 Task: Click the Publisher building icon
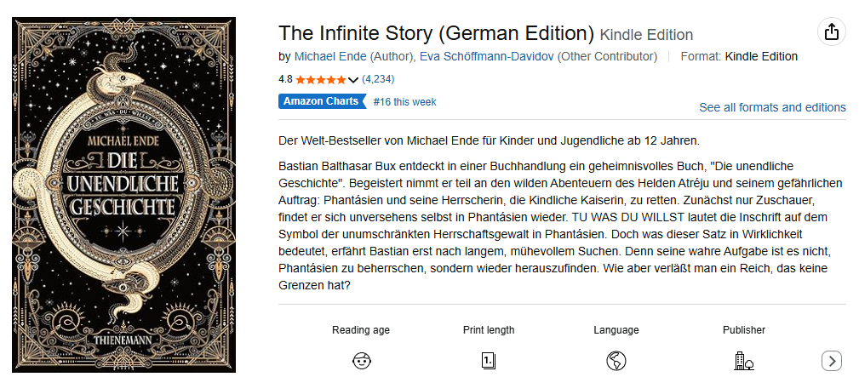pyautogui.click(x=743, y=361)
